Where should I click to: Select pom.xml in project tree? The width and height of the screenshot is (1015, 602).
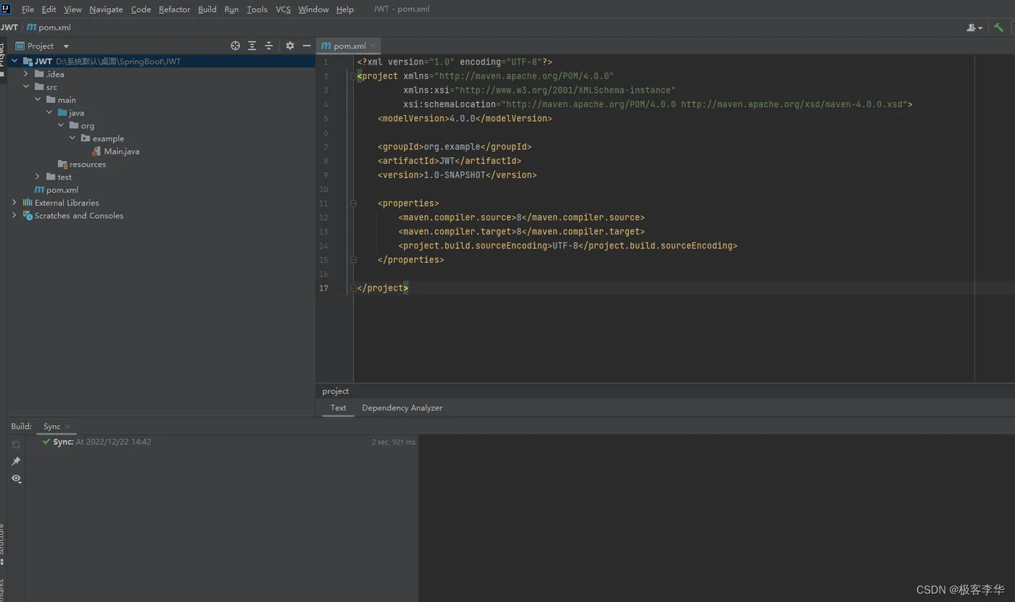(x=62, y=190)
